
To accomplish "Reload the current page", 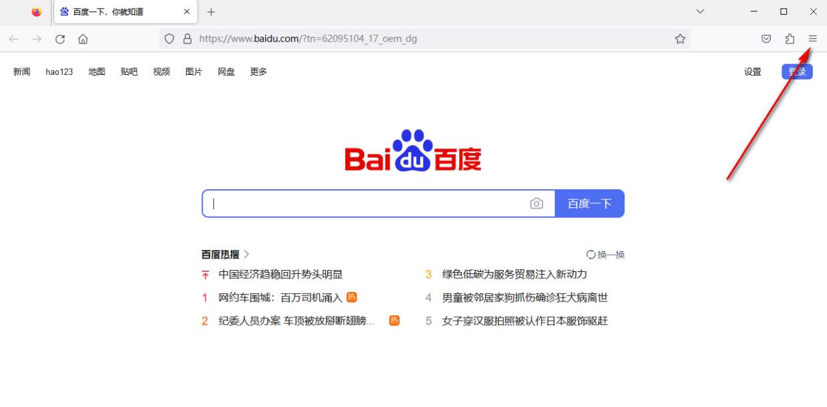I will point(60,39).
